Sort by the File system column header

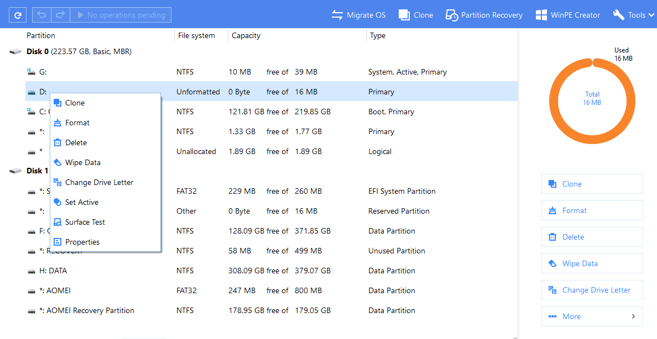(x=196, y=35)
